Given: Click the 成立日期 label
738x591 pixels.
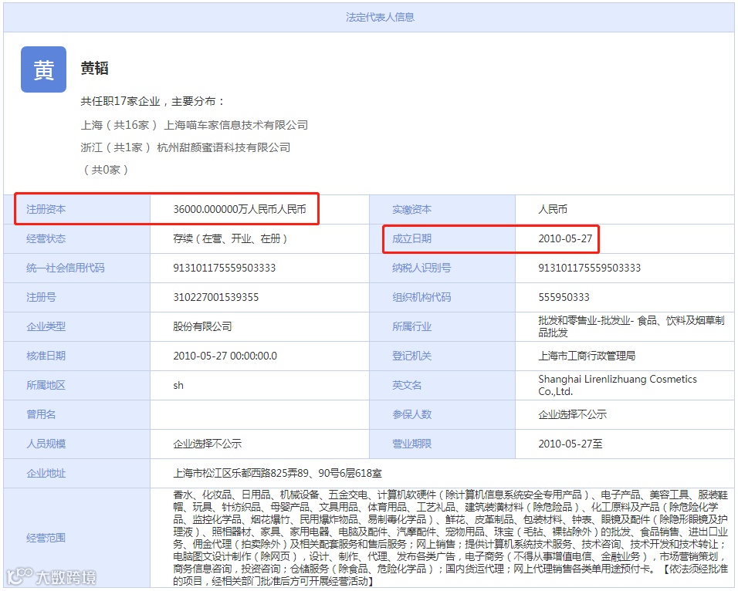Looking at the screenshot, I should coord(411,238).
